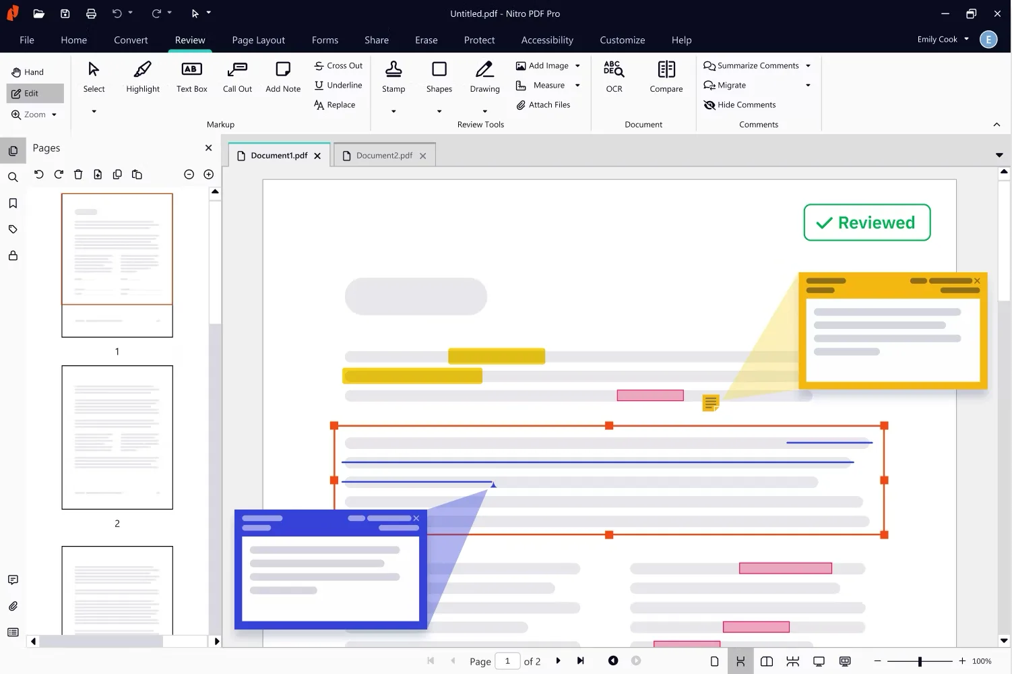Close the Document1.pdf tab

coord(317,156)
